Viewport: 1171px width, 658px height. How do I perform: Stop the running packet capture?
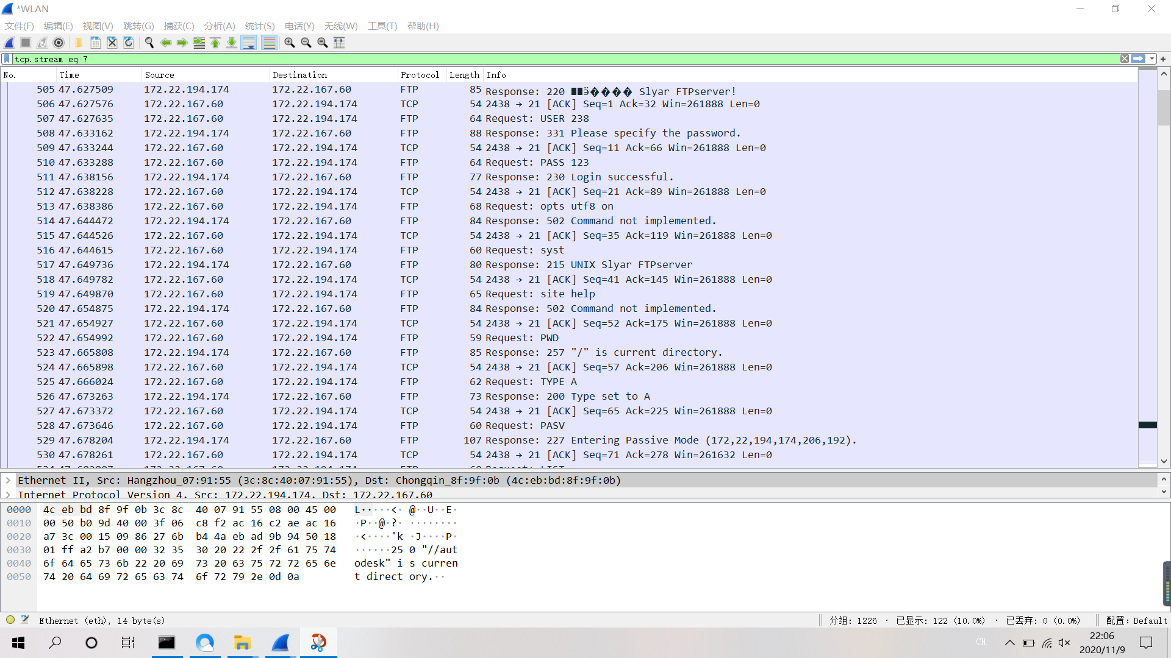pyautogui.click(x=26, y=43)
